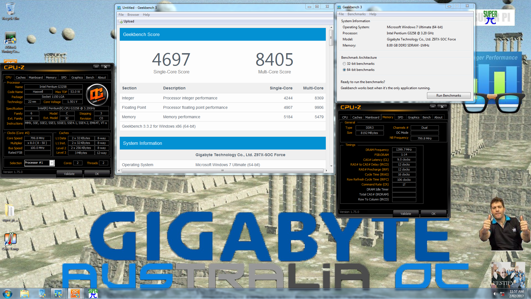Click the Upload icon in Geekbench toolbar

(x=121, y=21)
